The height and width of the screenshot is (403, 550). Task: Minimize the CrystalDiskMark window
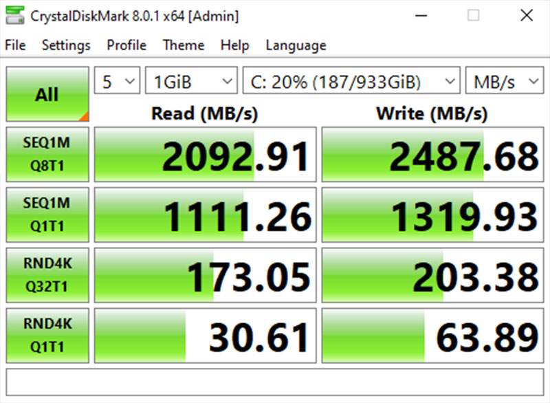click(x=421, y=15)
